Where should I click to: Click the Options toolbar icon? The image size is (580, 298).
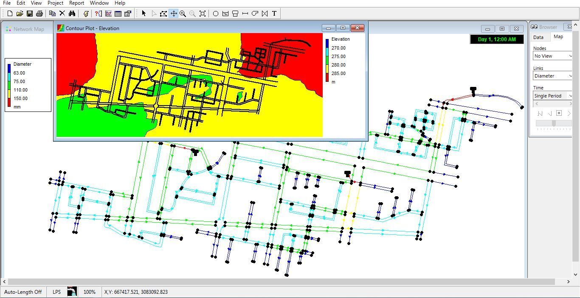click(128, 14)
